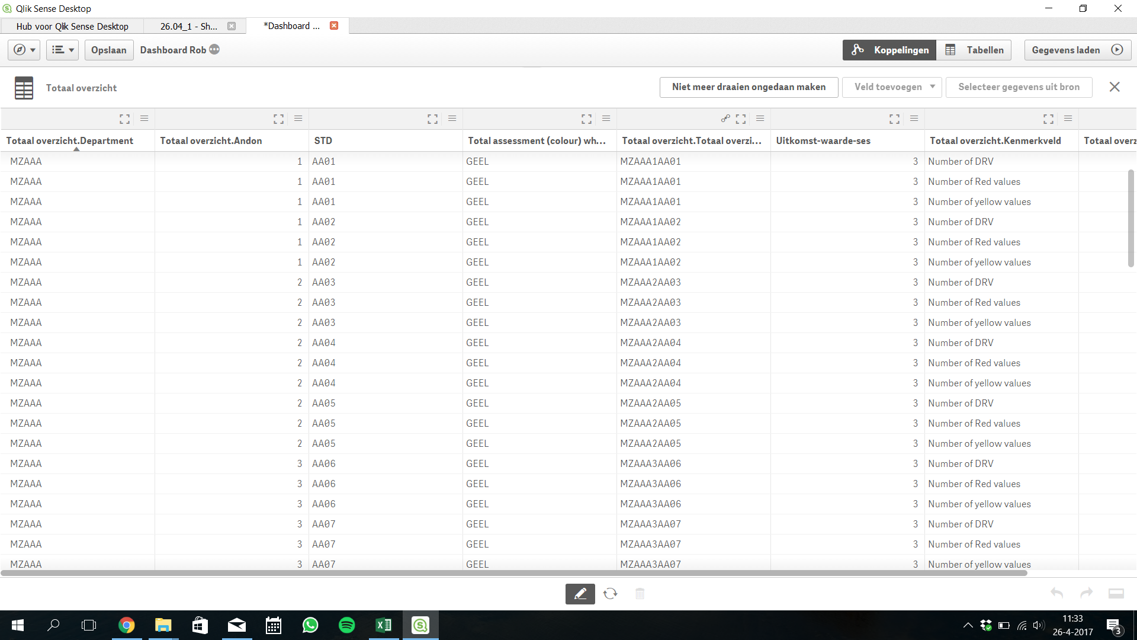1137x640 pixels.
Task: Open hamburger menu of Totaal overzicht.Department column
Action: 144,119
